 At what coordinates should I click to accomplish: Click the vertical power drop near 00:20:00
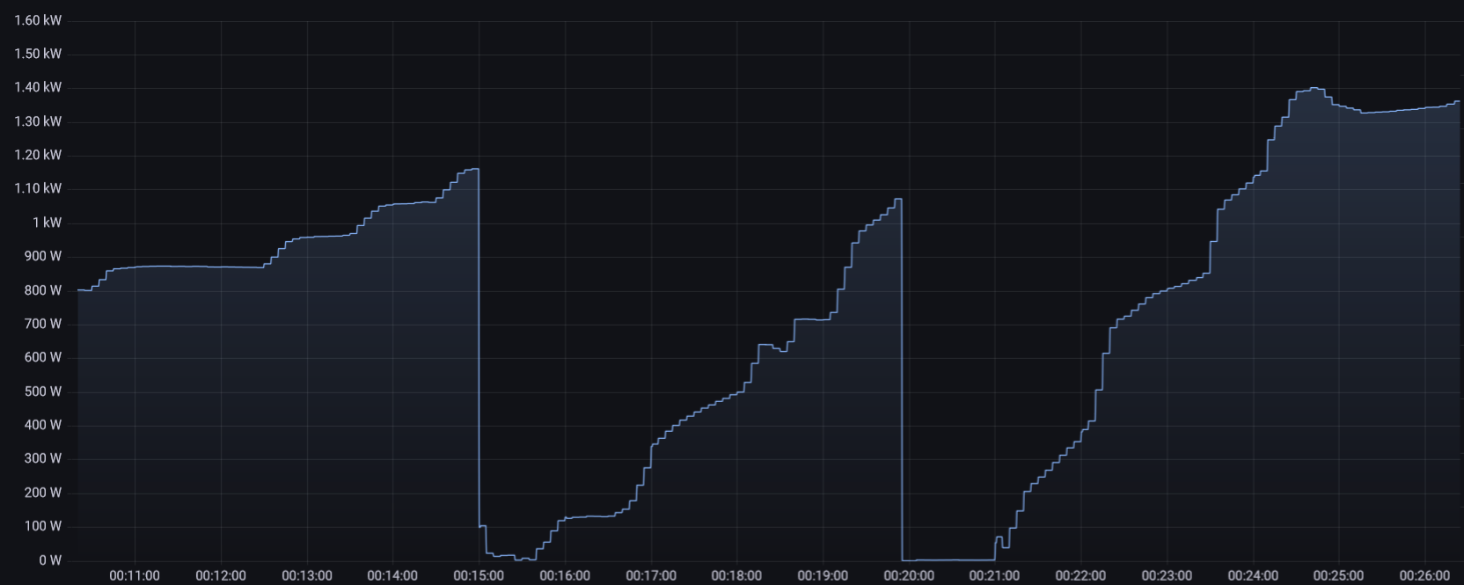click(902, 379)
